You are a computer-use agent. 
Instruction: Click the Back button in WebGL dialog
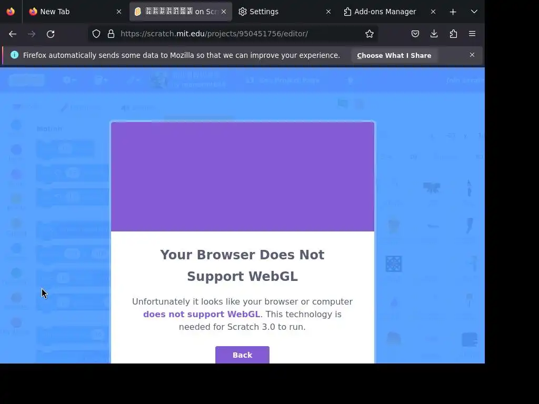242,355
